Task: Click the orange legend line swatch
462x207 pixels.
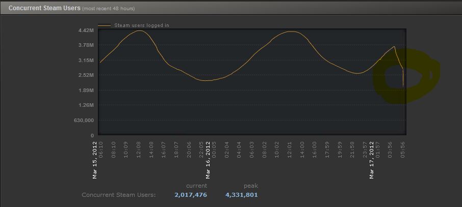Action: 105,25
